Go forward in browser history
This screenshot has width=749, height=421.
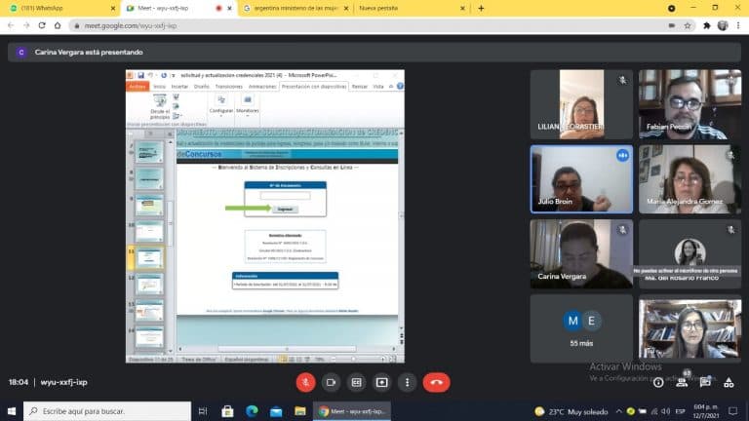(x=26, y=25)
